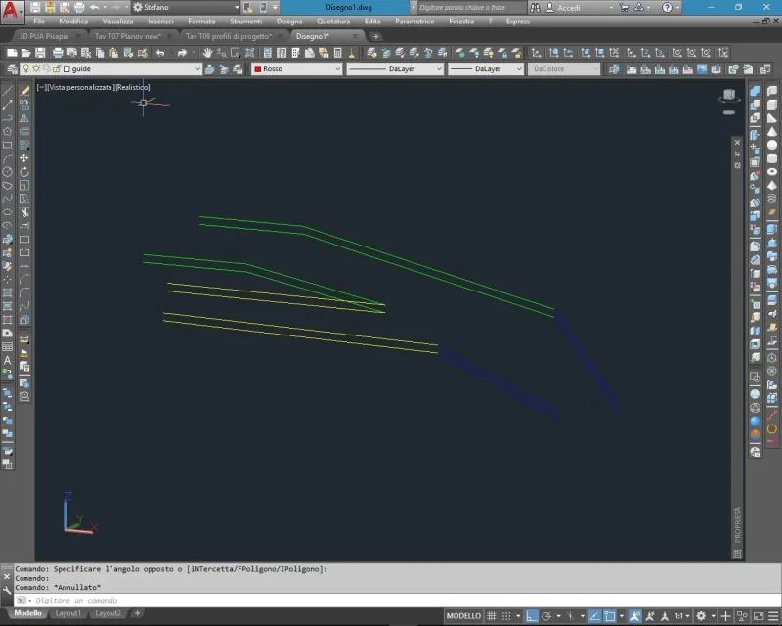Select the Spline drawing tool

click(x=8, y=199)
